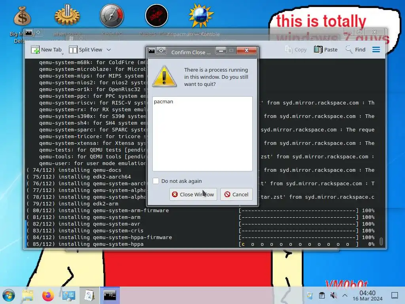The height and width of the screenshot is (304, 405).
Task: Click the tray updates shield icon
Action: tap(310, 295)
